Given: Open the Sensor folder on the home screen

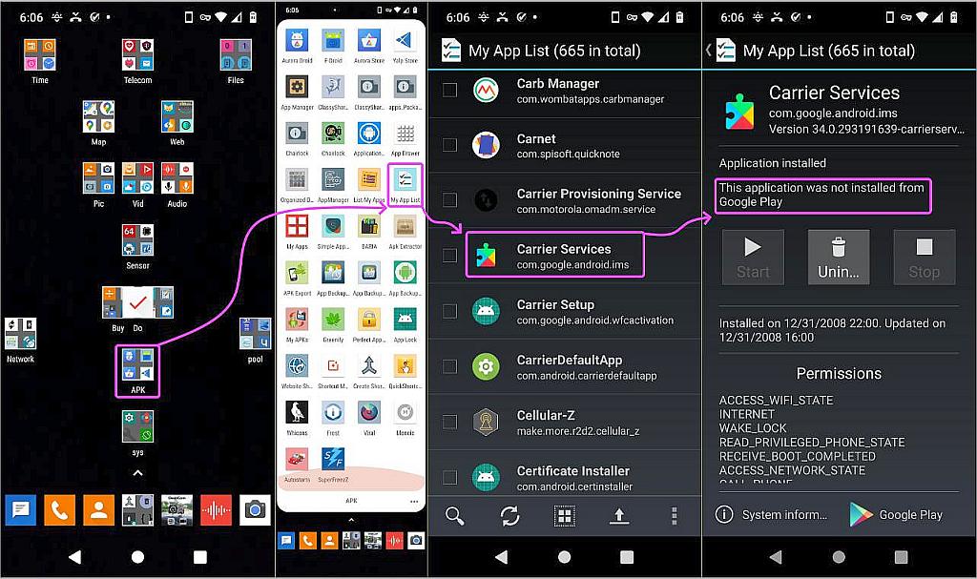Looking at the screenshot, I should (x=137, y=247).
